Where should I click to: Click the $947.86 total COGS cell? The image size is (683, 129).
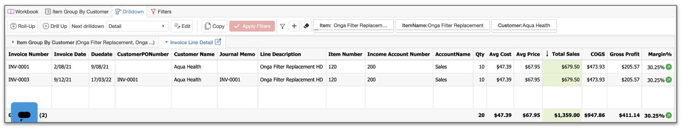click(x=594, y=115)
